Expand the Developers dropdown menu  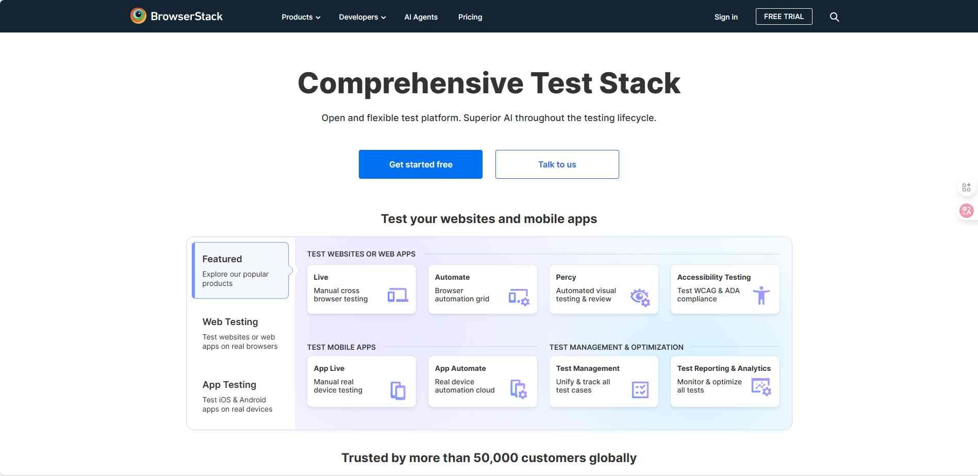361,16
